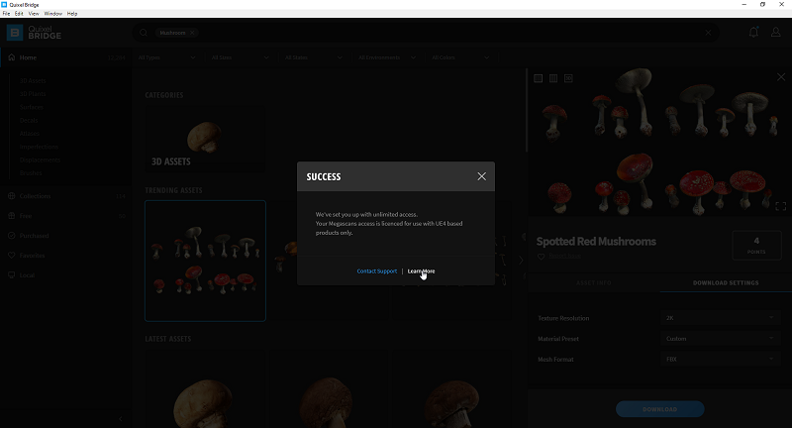The image size is (792, 428).
Task: Select Imperfections in the sidebar
Action: pyautogui.click(x=39, y=147)
